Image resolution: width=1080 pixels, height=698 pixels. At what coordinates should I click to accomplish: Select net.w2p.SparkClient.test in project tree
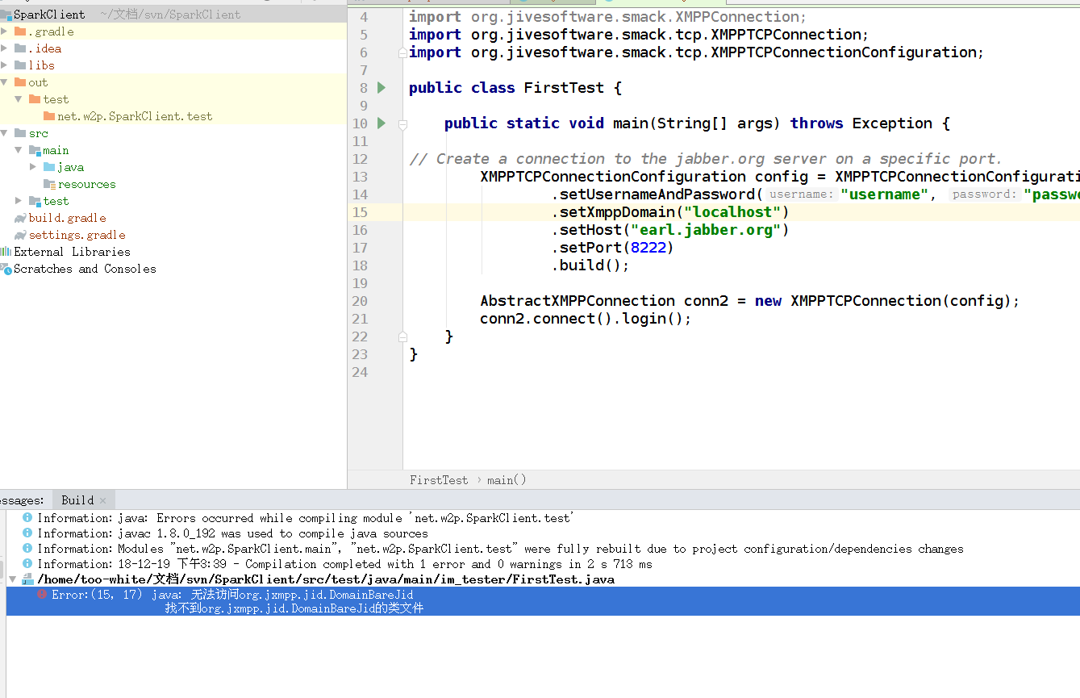pyautogui.click(x=135, y=116)
